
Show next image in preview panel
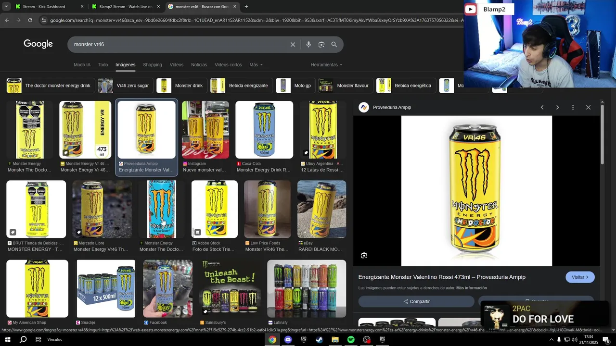click(x=557, y=107)
